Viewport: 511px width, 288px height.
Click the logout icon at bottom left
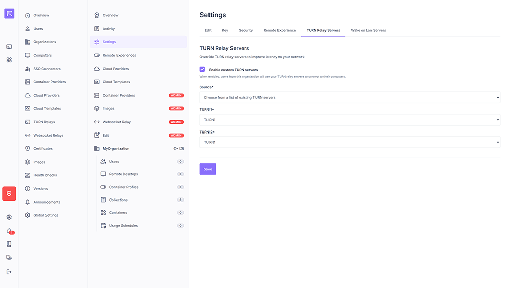click(x=9, y=272)
